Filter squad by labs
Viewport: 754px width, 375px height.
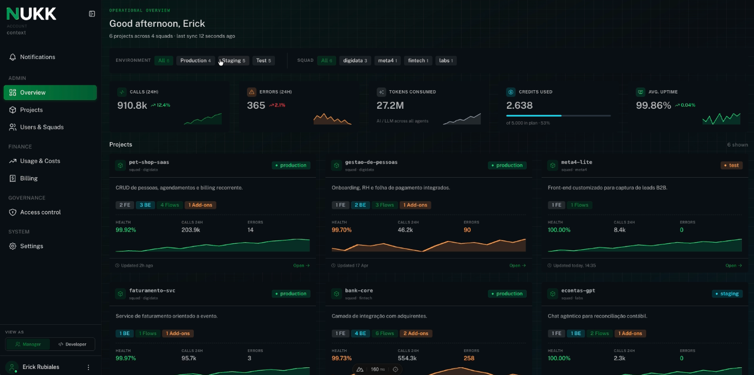(x=446, y=61)
